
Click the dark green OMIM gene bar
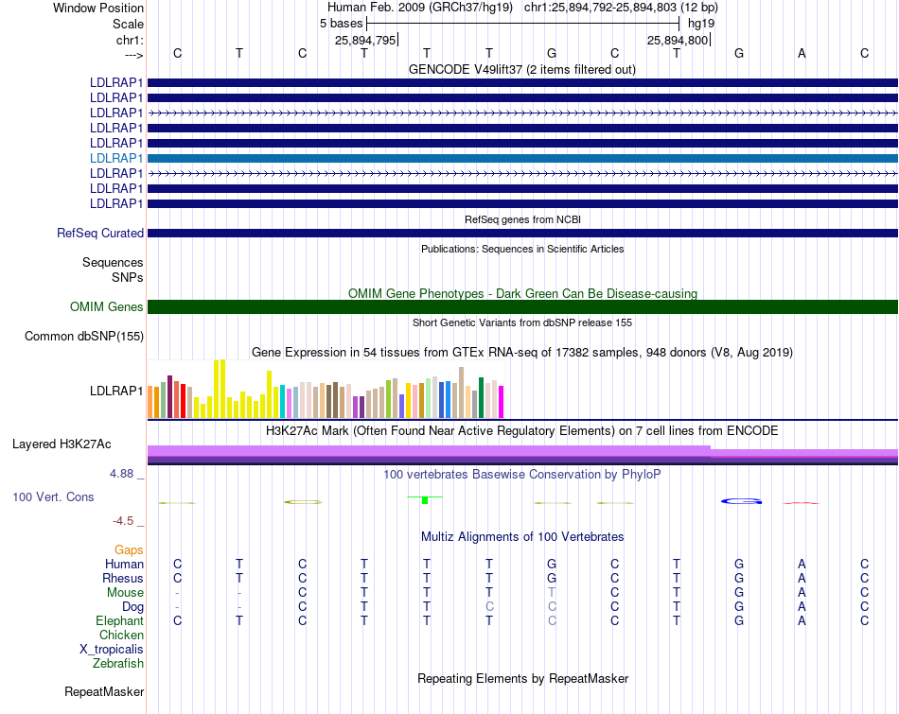(522, 306)
